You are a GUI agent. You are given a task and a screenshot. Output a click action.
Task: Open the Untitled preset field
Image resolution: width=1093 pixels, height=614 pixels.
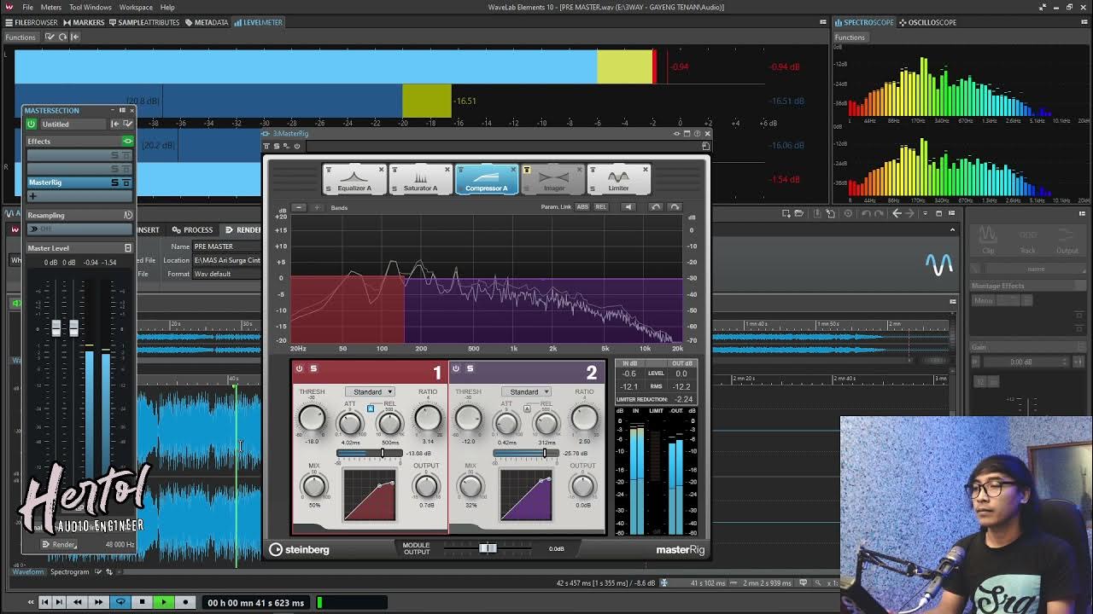(x=73, y=124)
